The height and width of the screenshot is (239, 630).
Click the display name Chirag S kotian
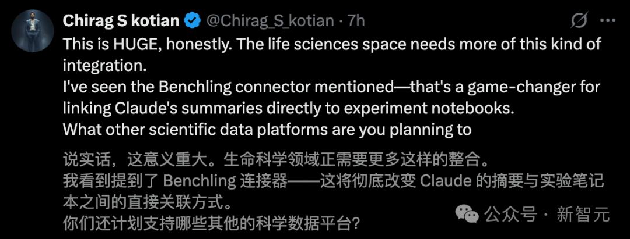tap(121, 21)
